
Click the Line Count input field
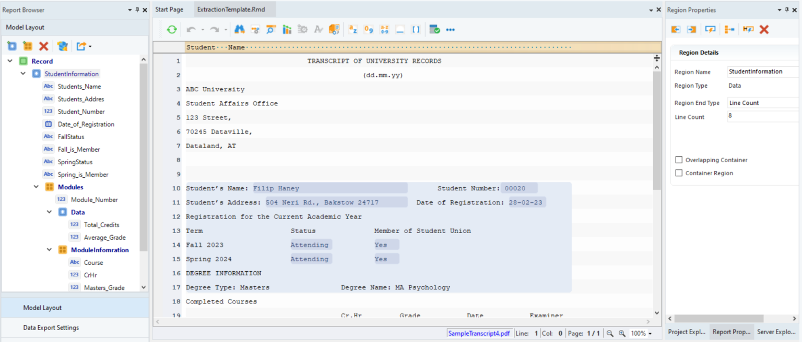(x=762, y=116)
